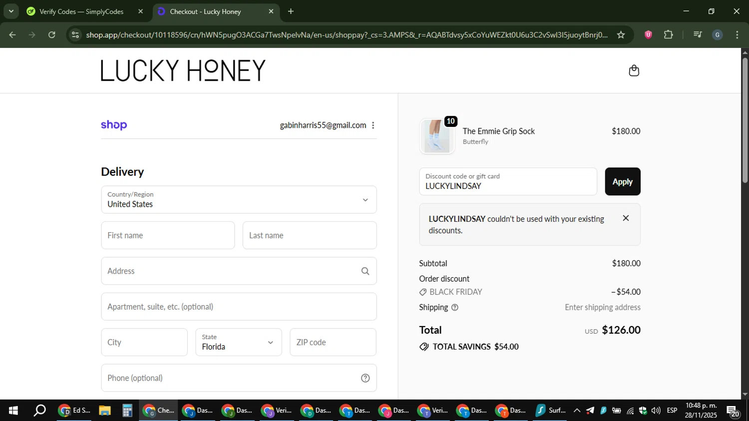Reload the checkout page

(x=52, y=34)
